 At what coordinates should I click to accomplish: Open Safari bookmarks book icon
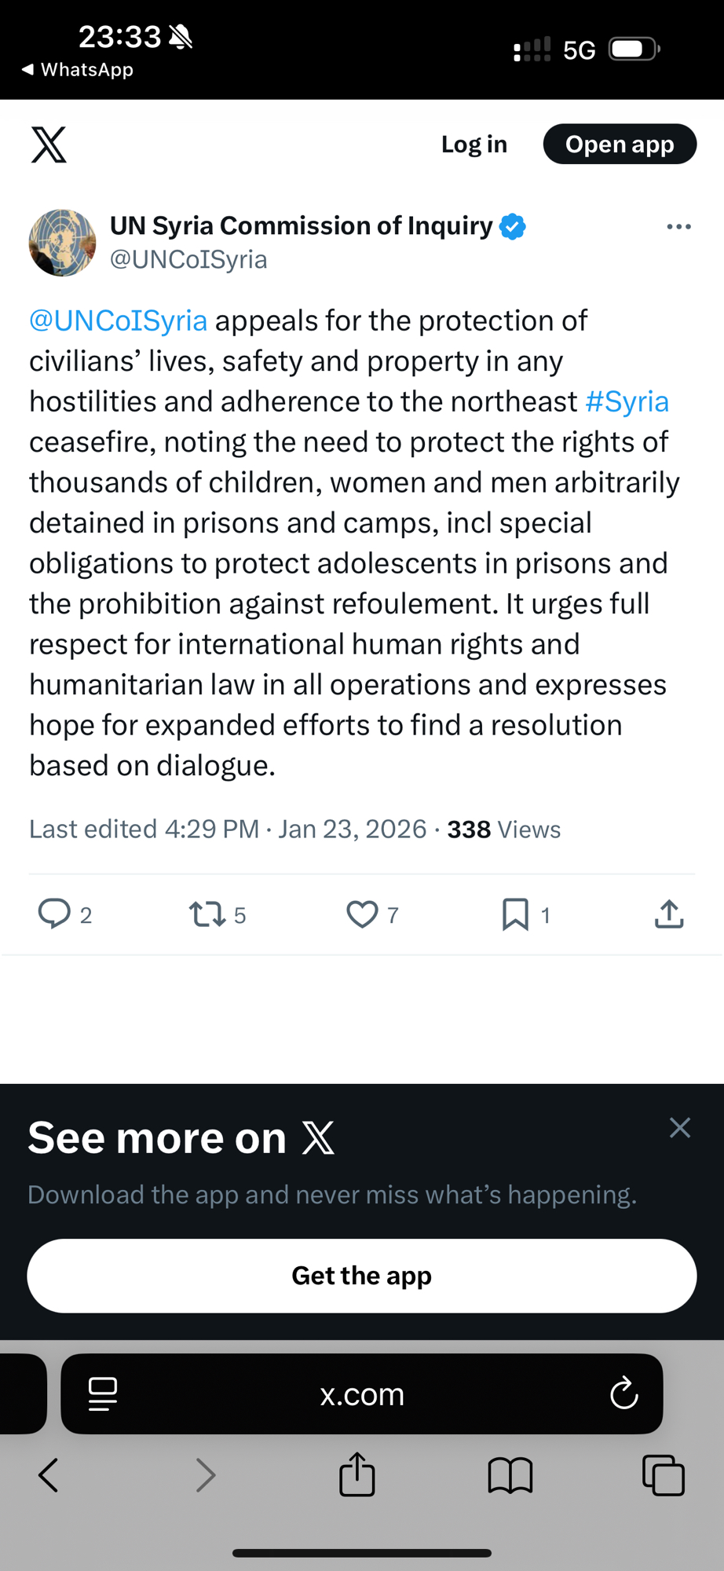(510, 1475)
